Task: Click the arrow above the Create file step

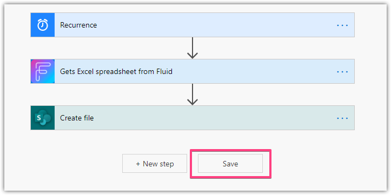Action: click(193, 95)
